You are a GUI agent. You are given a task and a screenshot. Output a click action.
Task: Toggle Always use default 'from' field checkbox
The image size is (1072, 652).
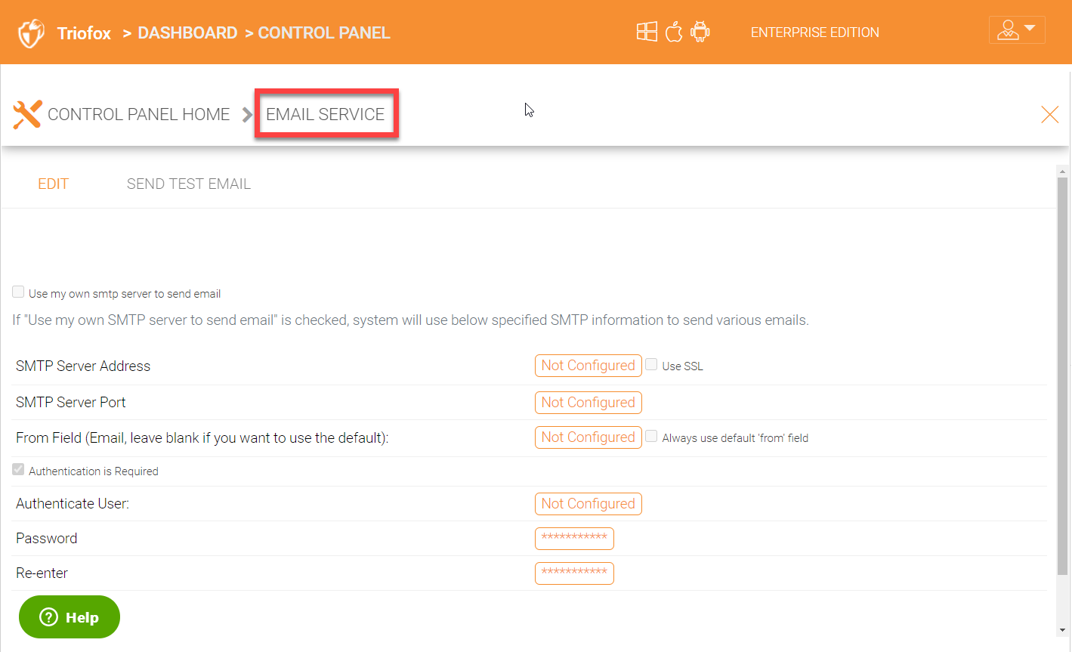pos(651,437)
